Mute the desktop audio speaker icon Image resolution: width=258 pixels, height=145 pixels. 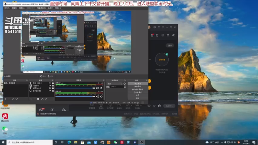[x=97, y=96]
